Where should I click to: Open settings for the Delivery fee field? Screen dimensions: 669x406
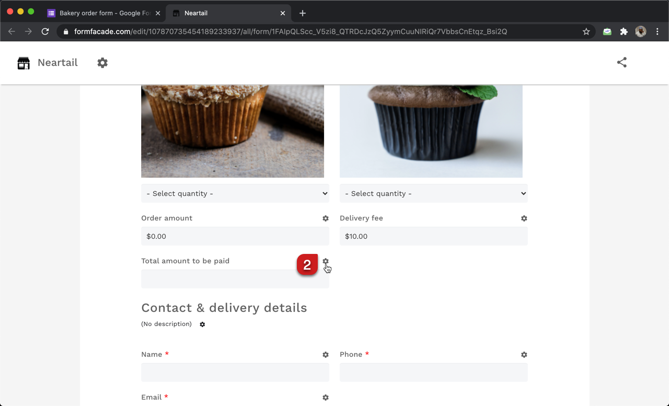pos(524,218)
